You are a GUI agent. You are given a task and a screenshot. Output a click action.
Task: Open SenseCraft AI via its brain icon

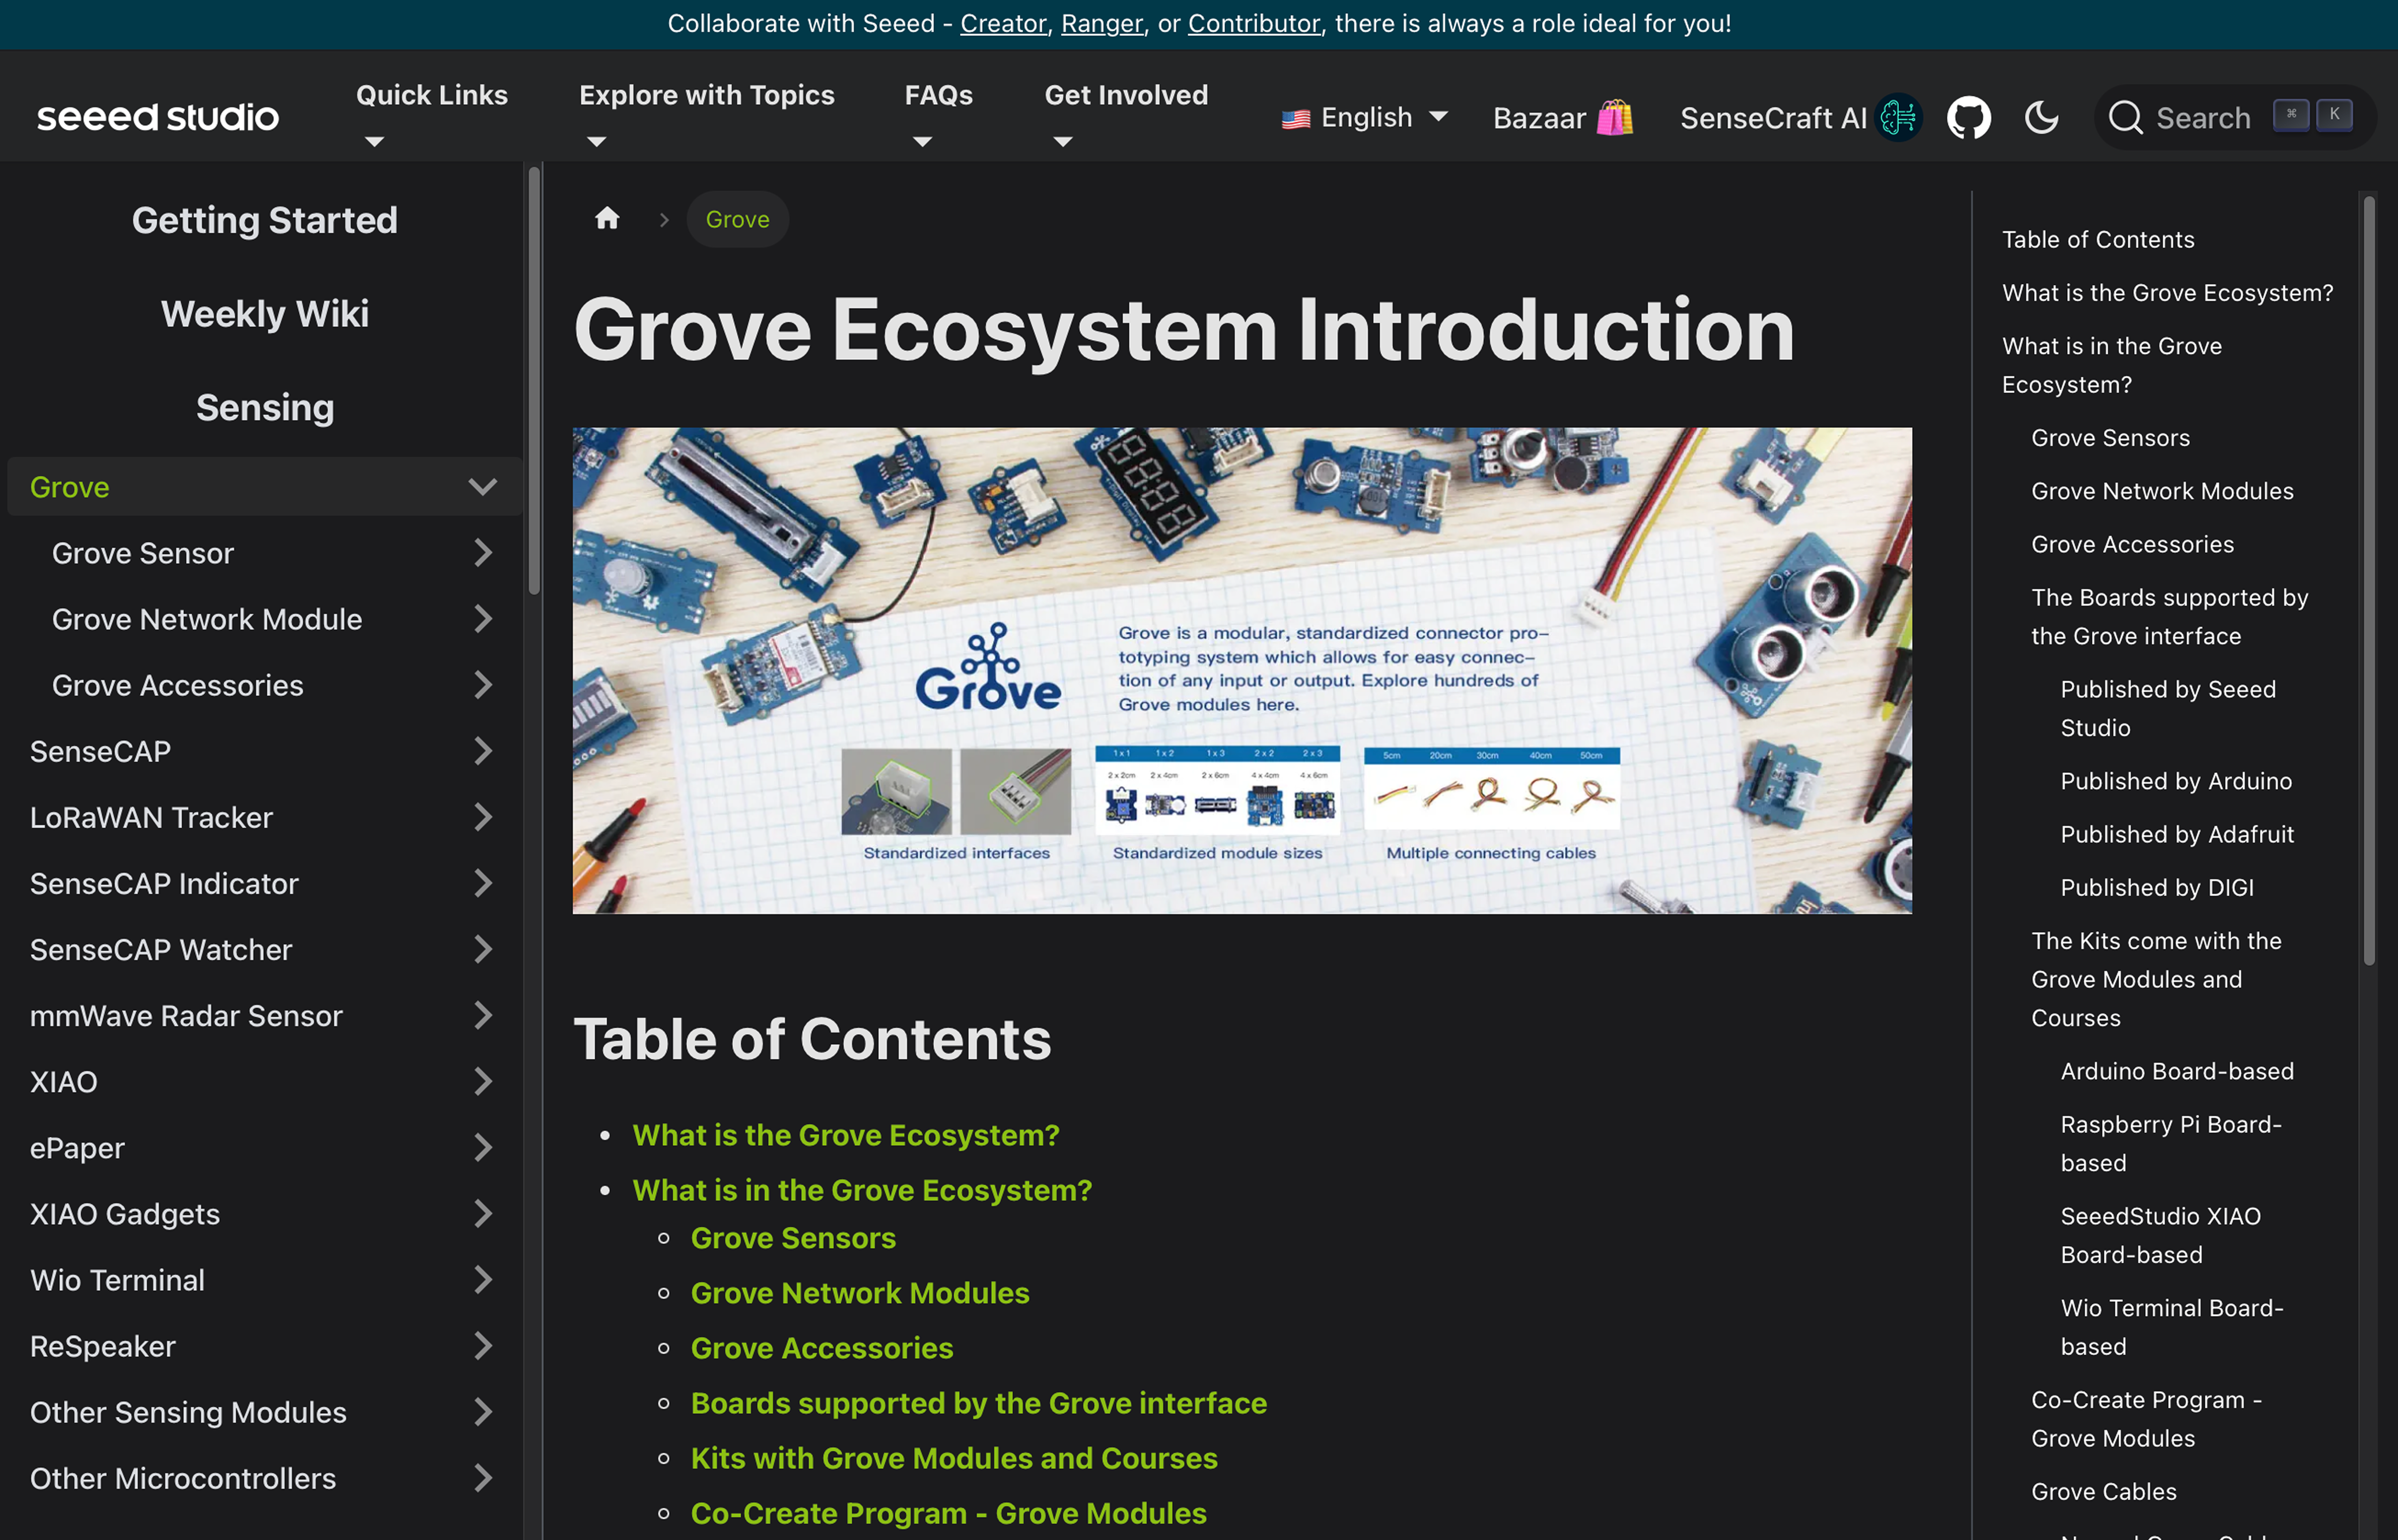tap(1899, 117)
